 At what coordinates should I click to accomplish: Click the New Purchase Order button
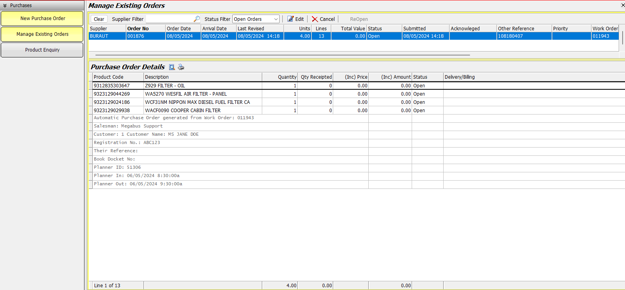point(42,18)
